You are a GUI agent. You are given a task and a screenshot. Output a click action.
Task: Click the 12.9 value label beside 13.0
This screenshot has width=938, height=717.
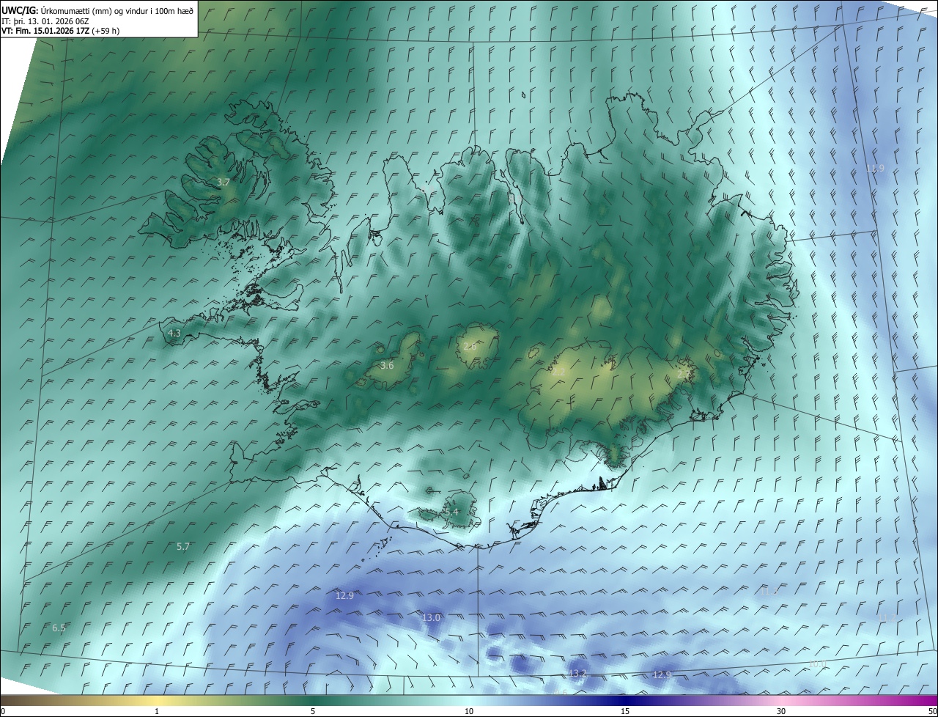point(344,595)
